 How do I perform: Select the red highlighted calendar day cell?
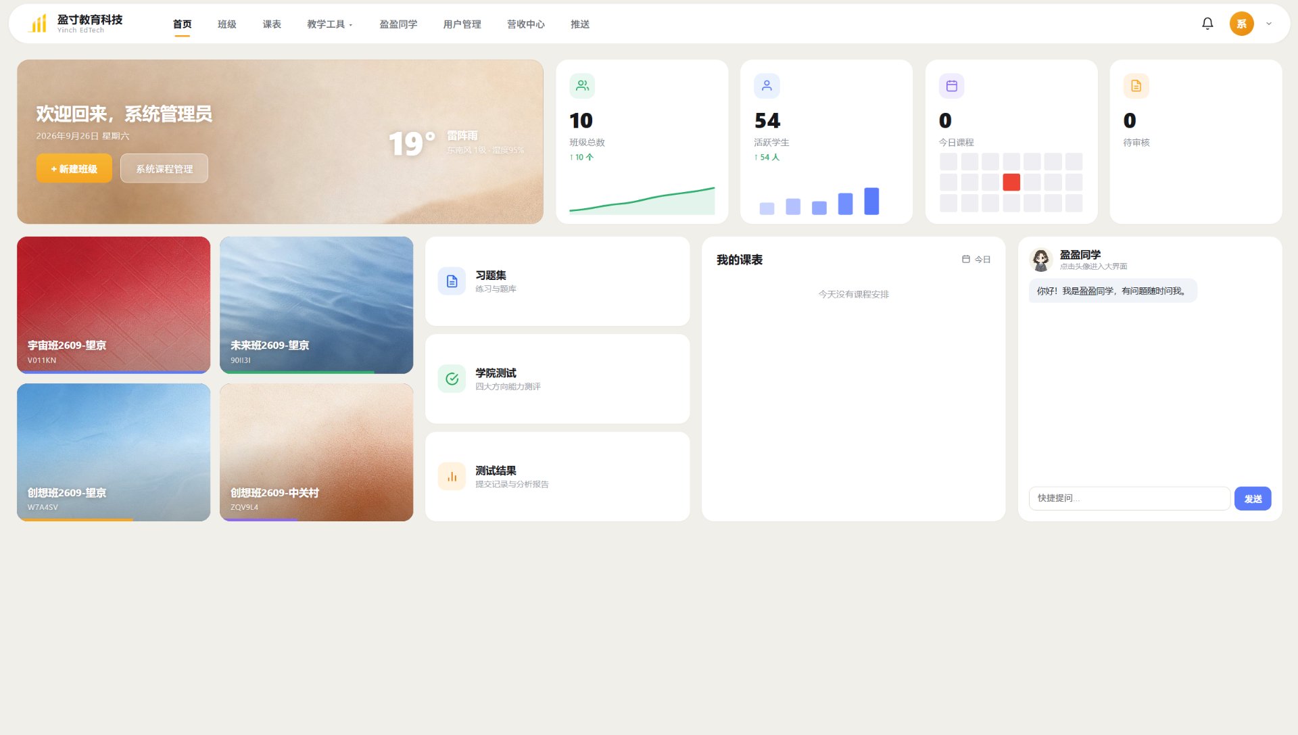1011,182
